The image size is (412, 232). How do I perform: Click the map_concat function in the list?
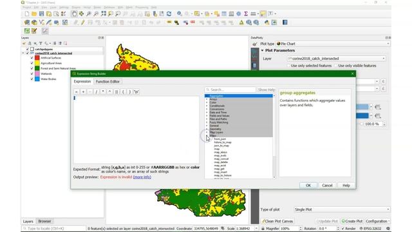coord(221,159)
